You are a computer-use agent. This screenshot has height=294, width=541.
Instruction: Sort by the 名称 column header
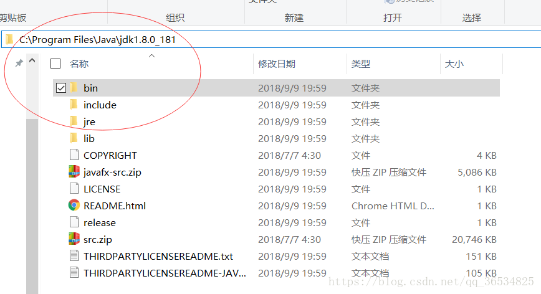pos(79,64)
